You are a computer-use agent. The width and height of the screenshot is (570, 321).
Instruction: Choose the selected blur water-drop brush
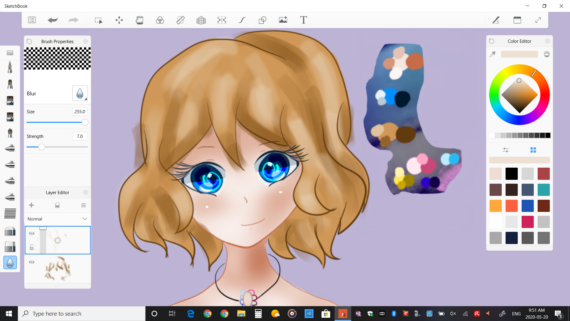click(x=10, y=262)
